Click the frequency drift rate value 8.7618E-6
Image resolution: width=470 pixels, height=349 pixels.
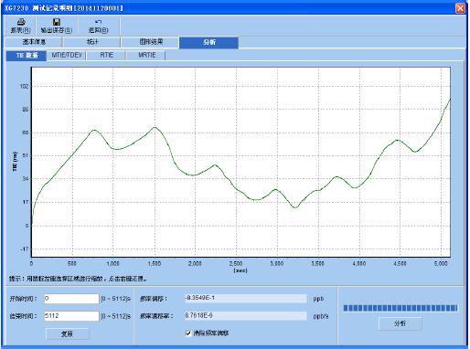pos(245,316)
